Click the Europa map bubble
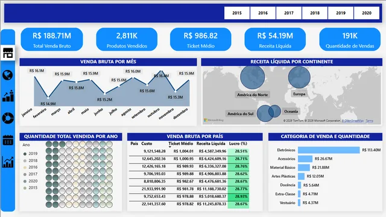Image resolution: width=386 pixels, height=217 pixels. pyautogui.click(x=299, y=77)
